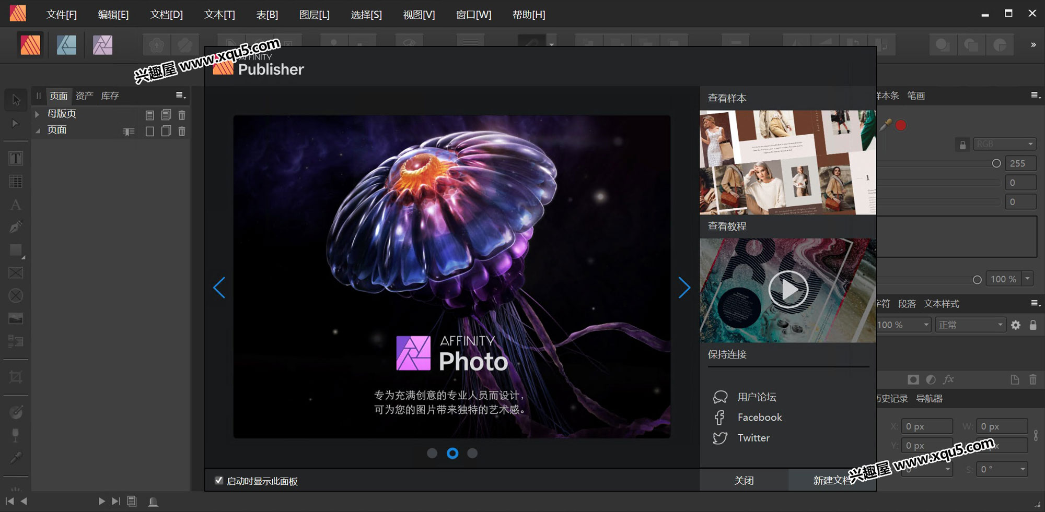Toggle the lock beside RGB dropdown
1045x512 pixels.
click(x=962, y=145)
